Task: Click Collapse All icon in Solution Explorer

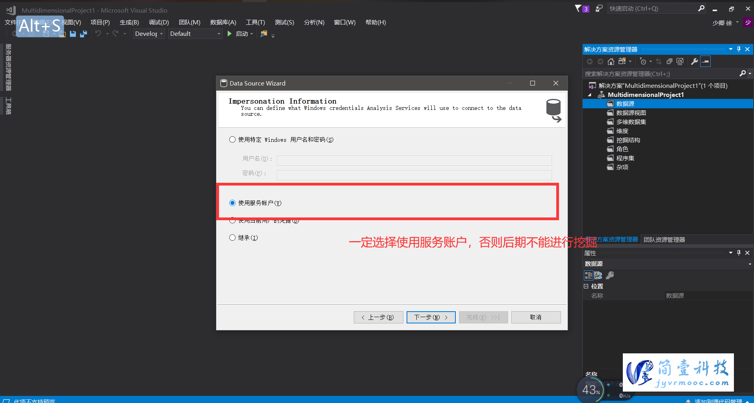Action: pyautogui.click(x=669, y=61)
